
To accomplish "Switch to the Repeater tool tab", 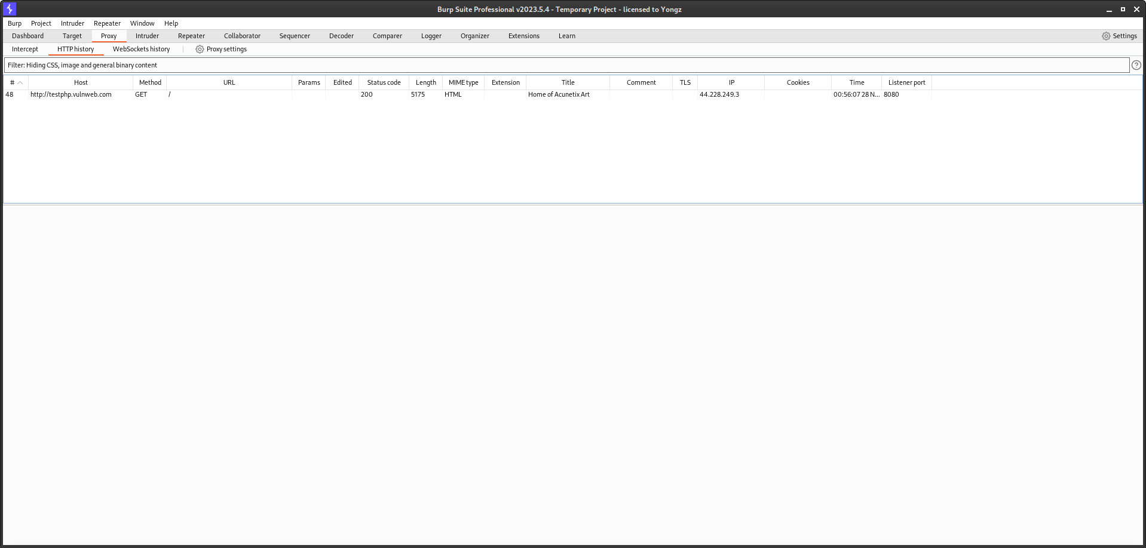I will [191, 36].
